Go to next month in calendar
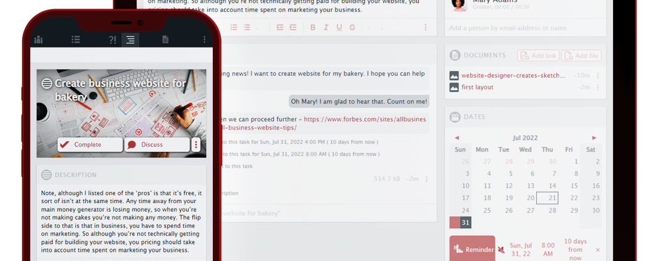The width and height of the screenshot is (668, 261). 594,138
